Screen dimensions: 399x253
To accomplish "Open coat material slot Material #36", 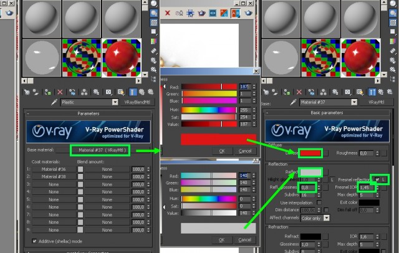I will pyautogui.click(x=54, y=169).
